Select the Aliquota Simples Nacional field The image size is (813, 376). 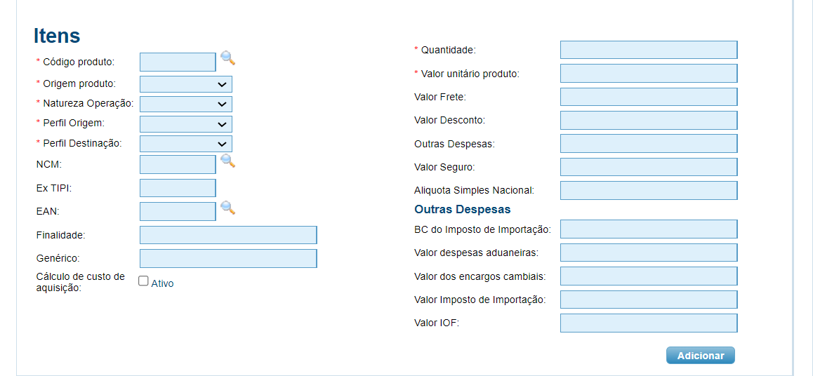tap(649, 190)
